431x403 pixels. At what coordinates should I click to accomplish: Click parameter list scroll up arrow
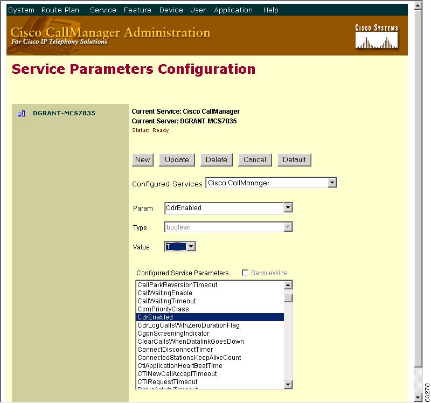click(288, 285)
